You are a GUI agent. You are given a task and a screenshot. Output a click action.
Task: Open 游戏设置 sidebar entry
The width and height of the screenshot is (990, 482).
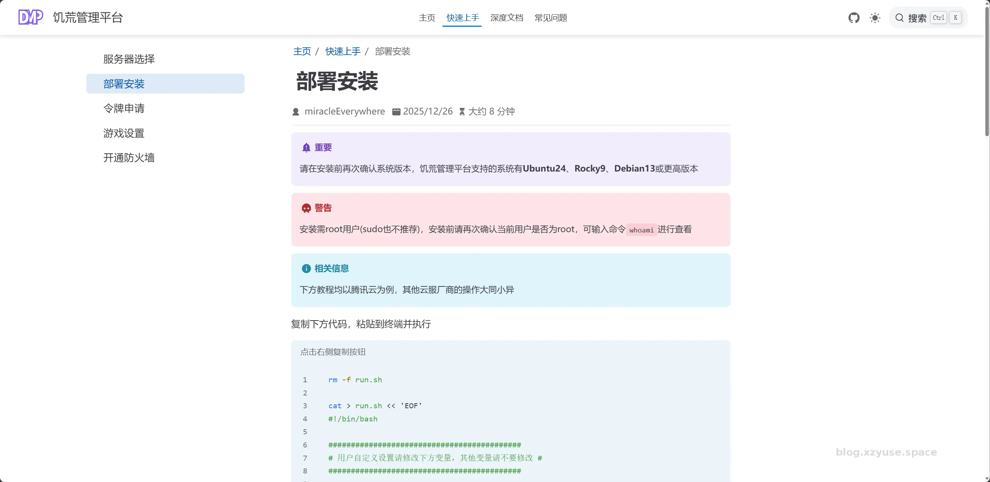[x=124, y=133]
